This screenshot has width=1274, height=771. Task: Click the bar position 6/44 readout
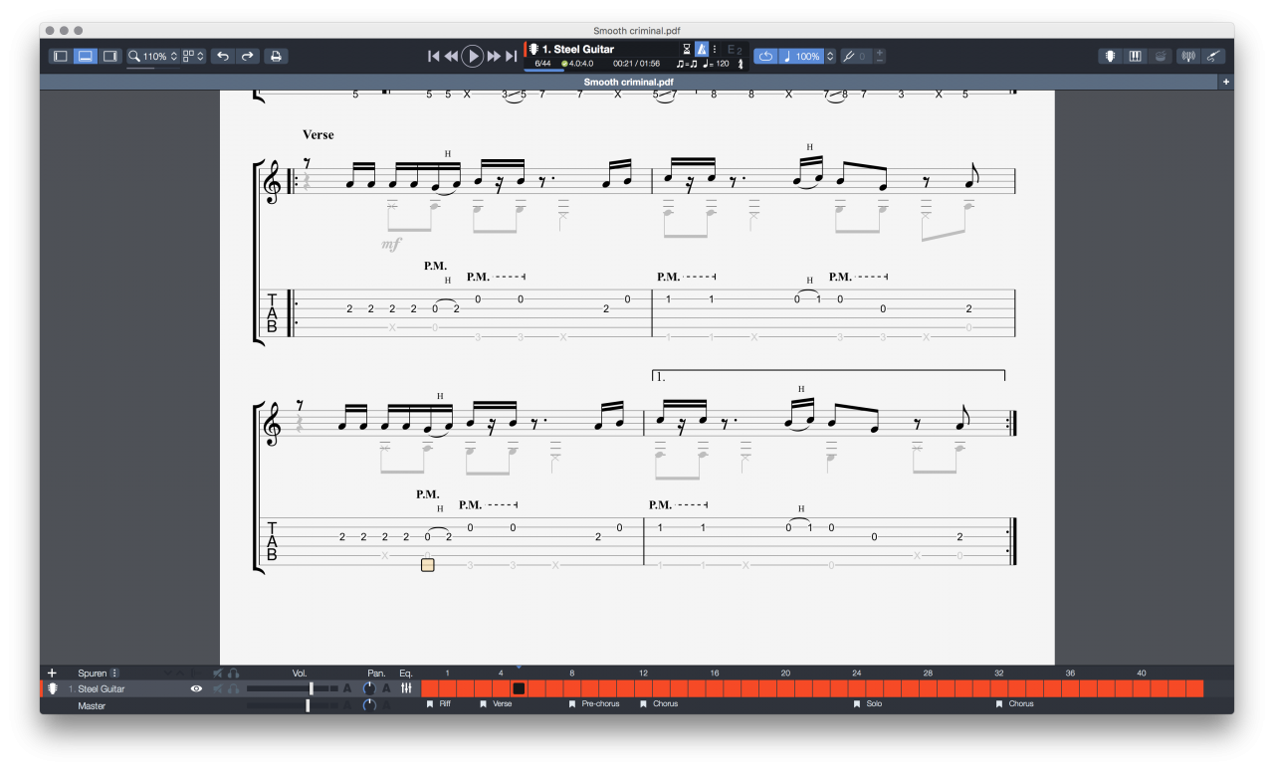(x=543, y=64)
